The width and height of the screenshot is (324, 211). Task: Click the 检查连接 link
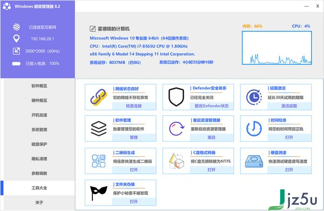(134, 106)
